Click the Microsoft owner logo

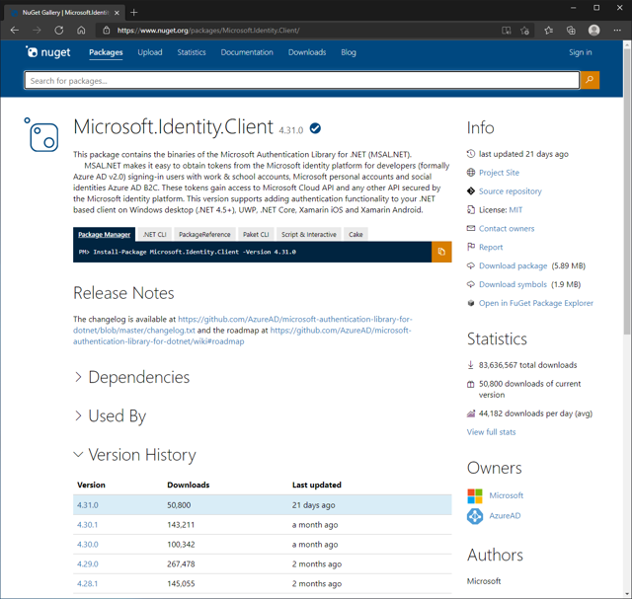coord(475,495)
